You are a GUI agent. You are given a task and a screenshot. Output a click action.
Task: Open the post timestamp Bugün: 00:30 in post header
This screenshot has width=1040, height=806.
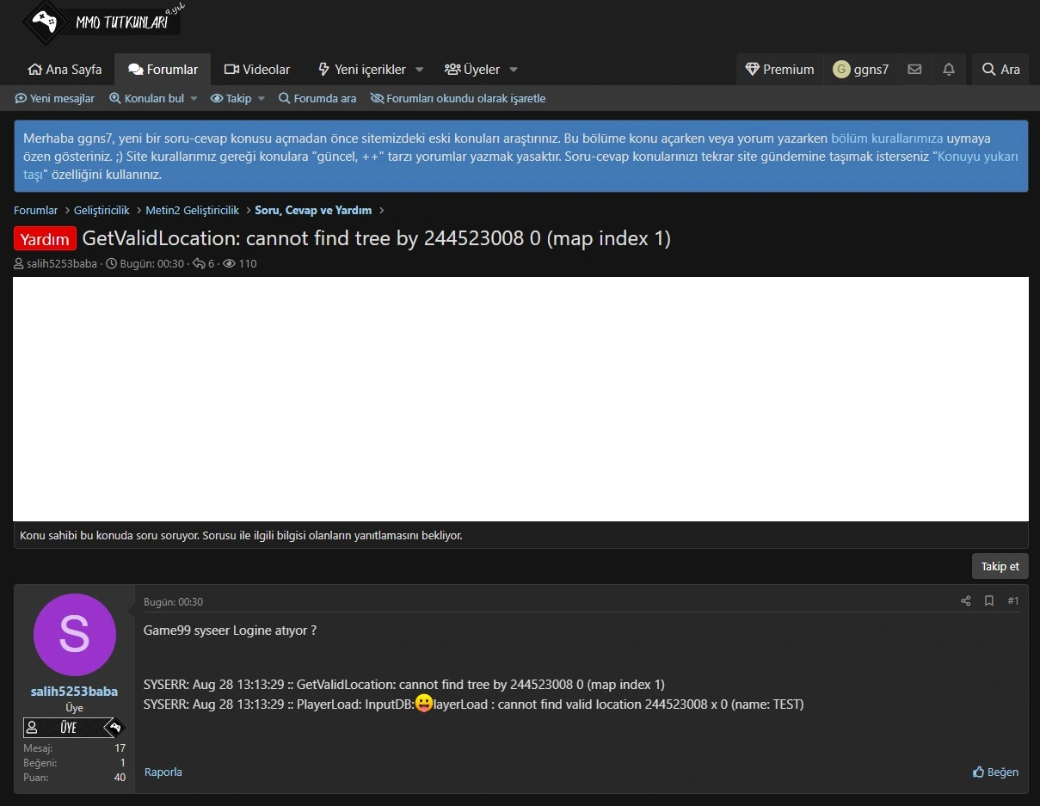[x=173, y=602]
